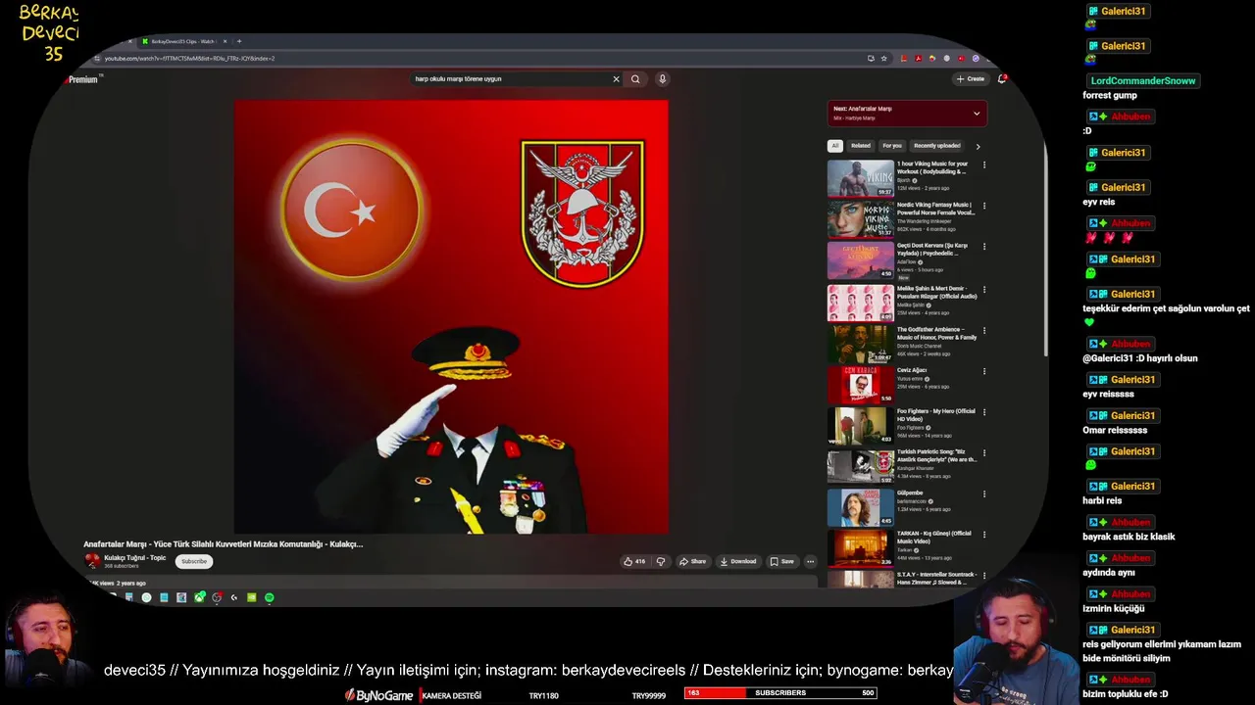Expand the Next: Anafartalar Marşı playlist panel
The width and height of the screenshot is (1255, 705).
click(976, 114)
